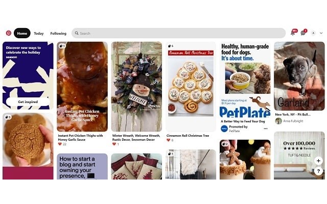
Task: Go to the Following tab
Action: click(58, 33)
